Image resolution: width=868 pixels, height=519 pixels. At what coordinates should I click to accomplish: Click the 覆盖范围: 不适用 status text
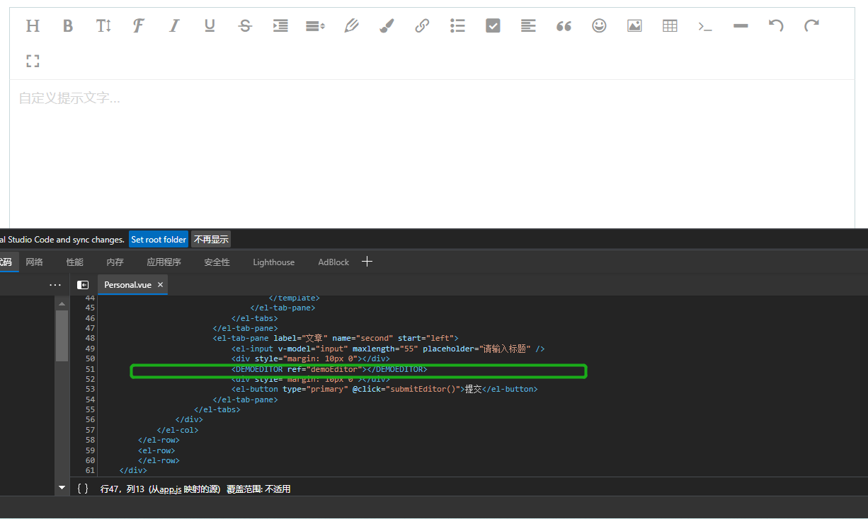tap(258, 489)
